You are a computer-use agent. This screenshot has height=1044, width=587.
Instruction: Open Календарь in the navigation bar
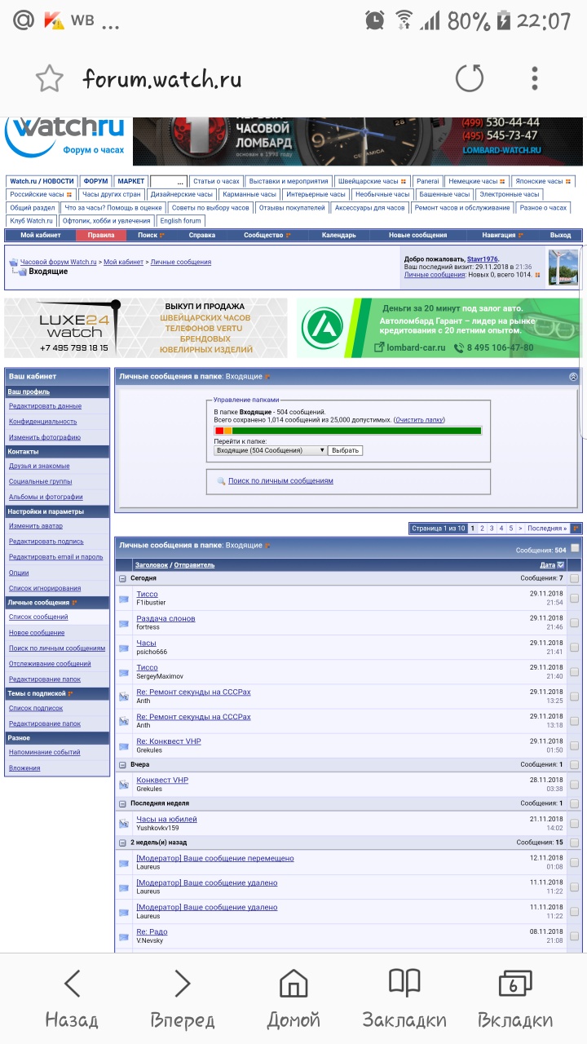pyautogui.click(x=338, y=235)
